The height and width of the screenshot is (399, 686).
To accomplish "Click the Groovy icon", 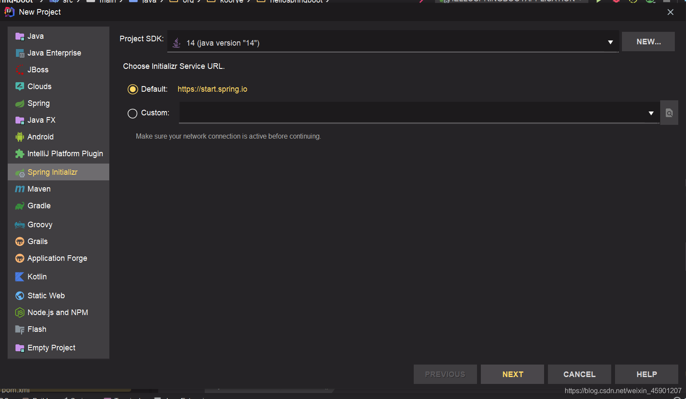I will [x=20, y=225].
